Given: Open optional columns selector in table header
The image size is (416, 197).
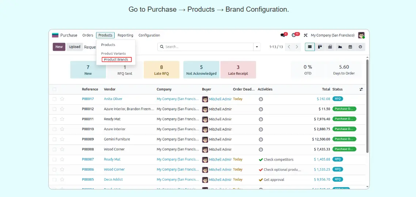Looking at the screenshot, I should pyautogui.click(x=361, y=89).
